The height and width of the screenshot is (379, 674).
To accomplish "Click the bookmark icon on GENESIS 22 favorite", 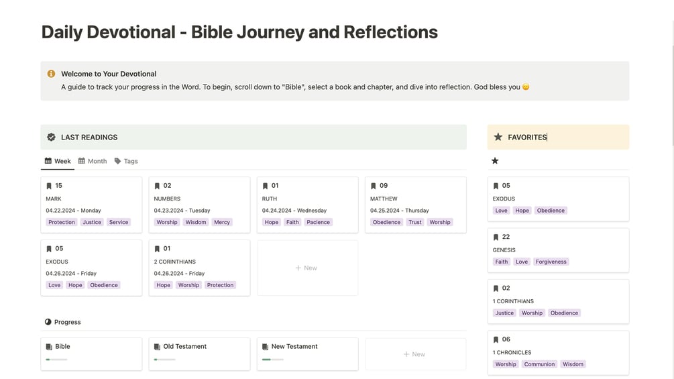I will [x=496, y=237].
